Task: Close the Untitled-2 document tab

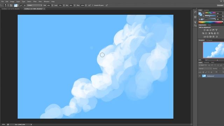Action: pos(44,9)
